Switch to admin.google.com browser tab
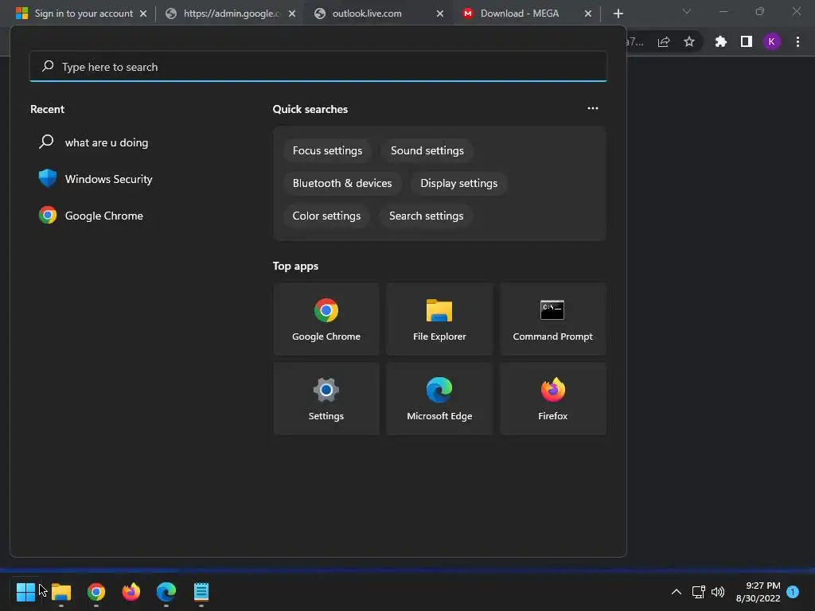Viewport: 815px width, 611px height. (232, 14)
